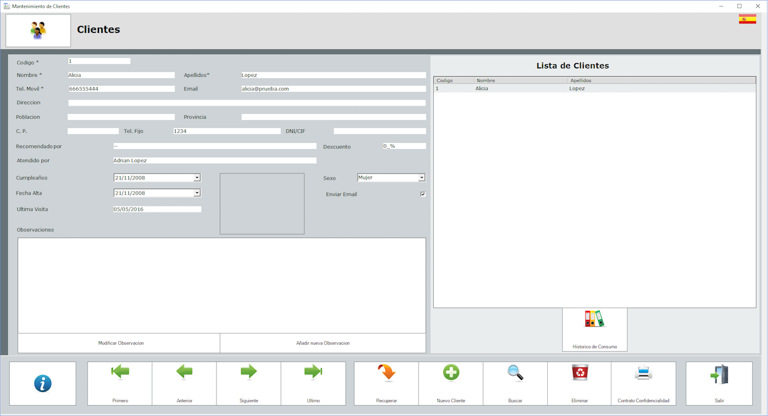768x416 pixels.
Task: Print the Contrato Confidencialidad document
Action: [643, 383]
